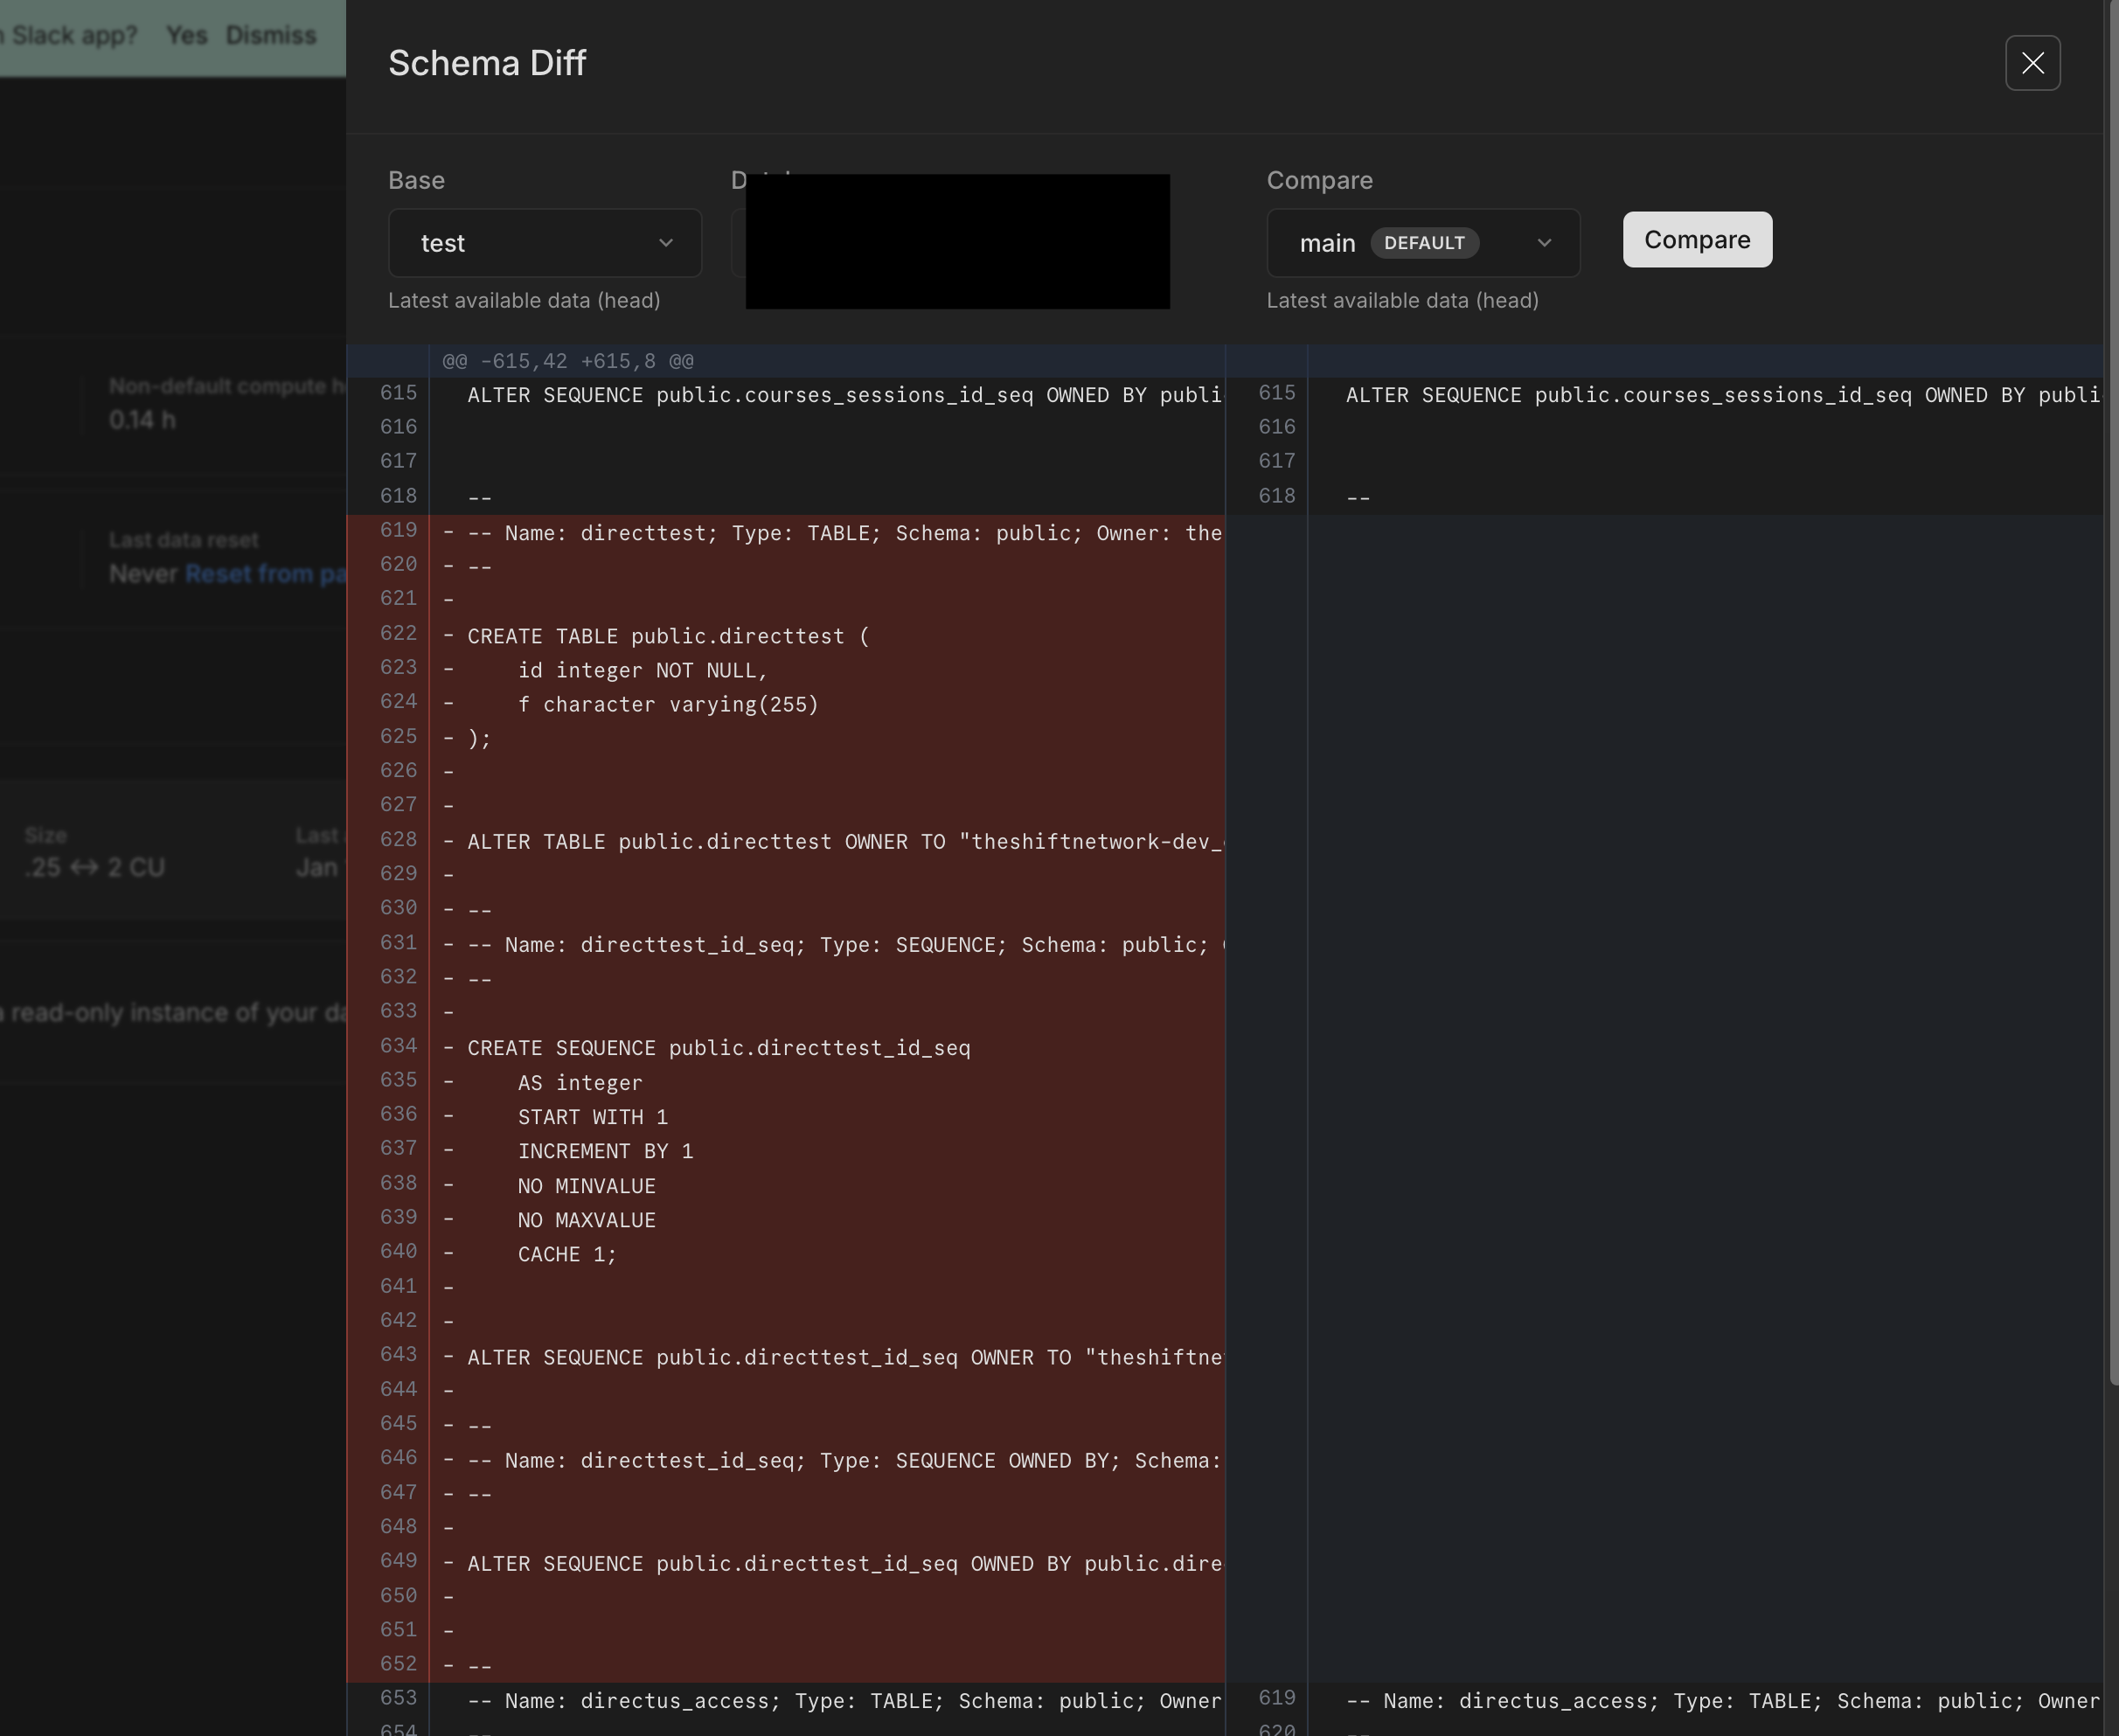Click the CREATE SEQUENCE directtest_id_seq line

pyautogui.click(x=718, y=1048)
